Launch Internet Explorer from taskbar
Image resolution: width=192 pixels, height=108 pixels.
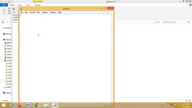(x=12, y=105)
